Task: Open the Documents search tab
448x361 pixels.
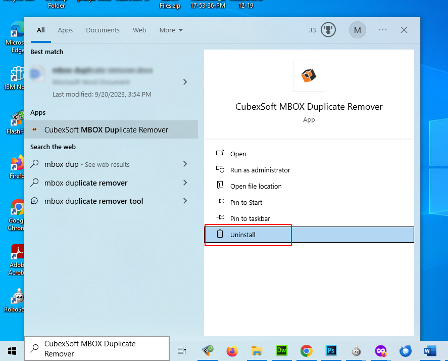Action: coord(103,30)
